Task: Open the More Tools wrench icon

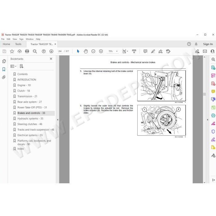Action: [x=213, y=156]
